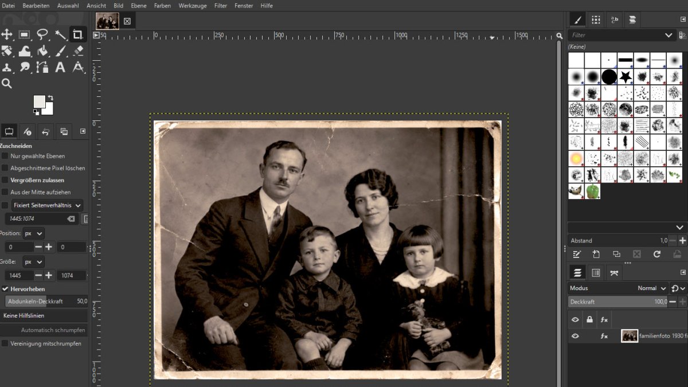The width and height of the screenshot is (688, 387).
Task: Open the 'Fixiert Seitenverhältnis' dropdown
Action: pos(48,205)
